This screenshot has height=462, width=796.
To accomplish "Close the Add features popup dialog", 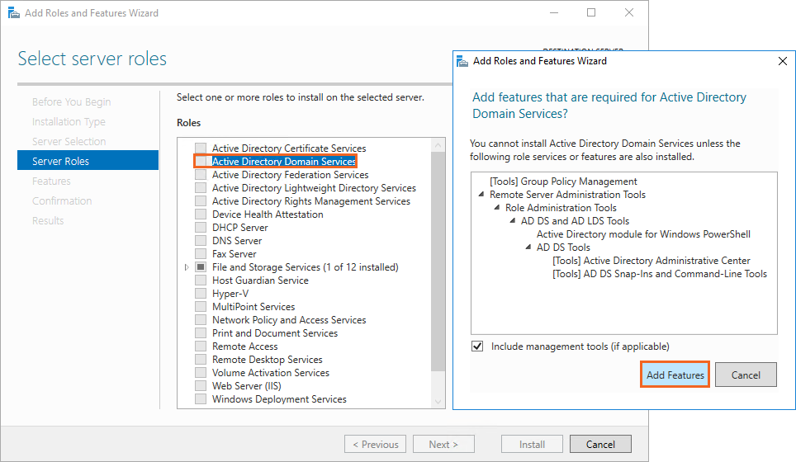I will coord(783,61).
